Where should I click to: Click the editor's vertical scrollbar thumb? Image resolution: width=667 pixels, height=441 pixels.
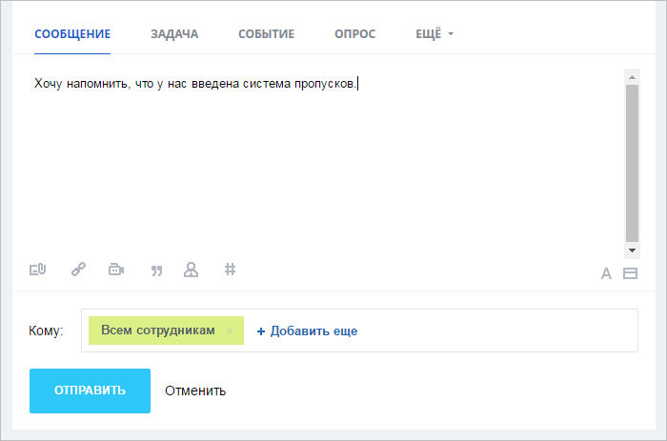click(x=632, y=163)
